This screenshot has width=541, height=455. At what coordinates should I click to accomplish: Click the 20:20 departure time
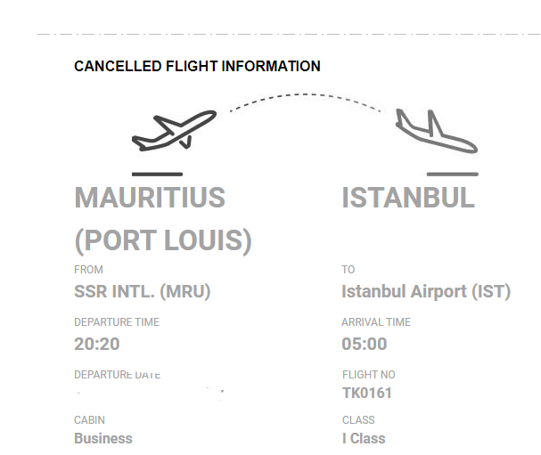pyautogui.click(x=96, y=344)
